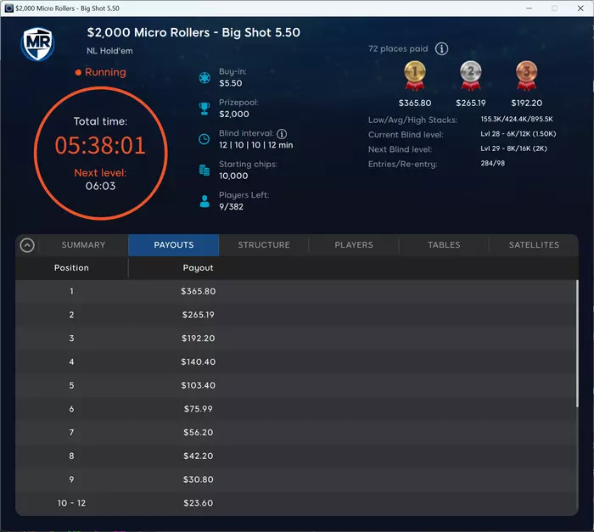Collapse the tournament details panel arrow
Image resolution: width=594 pixels, height=532 pixels.
27,245
